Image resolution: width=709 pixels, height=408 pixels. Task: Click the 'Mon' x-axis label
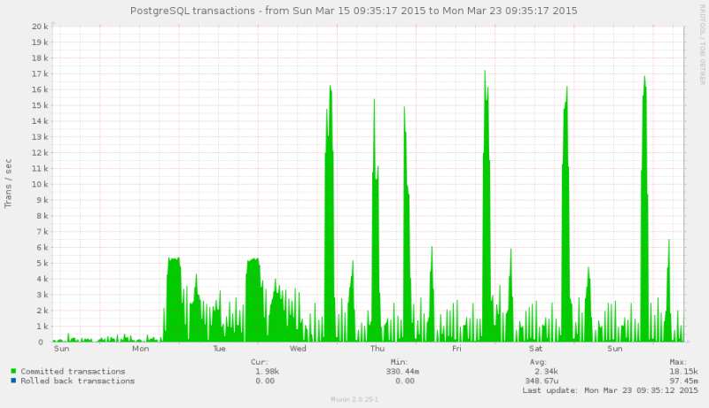pyautogui.click(x=140, y=349)
